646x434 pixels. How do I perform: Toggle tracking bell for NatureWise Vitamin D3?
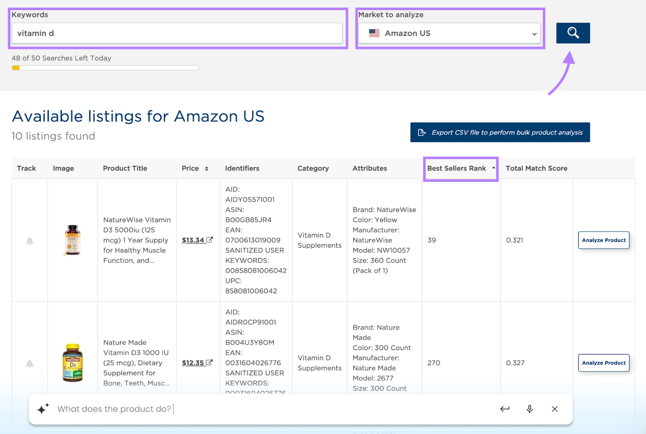29,241
